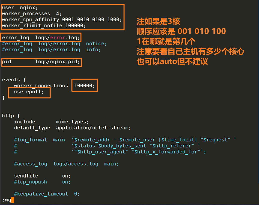Click the closing brace of the events block
Image resolution: width=259 pixels, height=205 pixels.
[4, 98]
